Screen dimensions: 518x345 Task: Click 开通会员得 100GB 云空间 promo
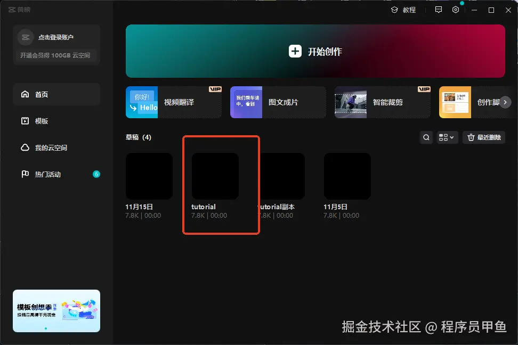point(55,55)
